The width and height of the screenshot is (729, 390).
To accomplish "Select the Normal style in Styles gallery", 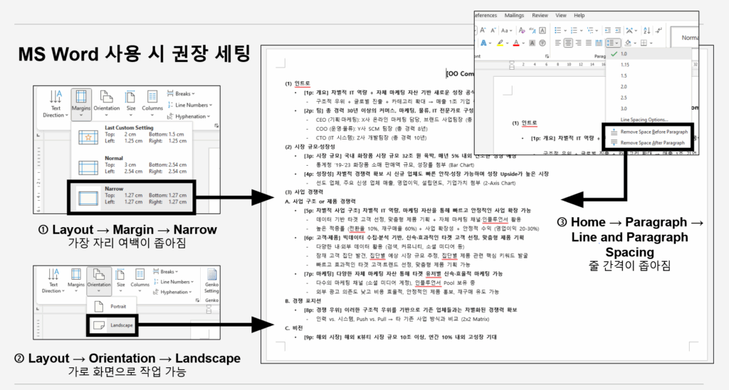I will pyautogui.click(x=686, y=37).
